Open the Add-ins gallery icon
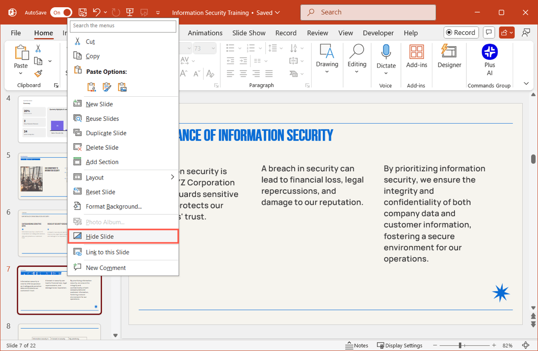This screenshot has height=351, width=538. (417, 52)
